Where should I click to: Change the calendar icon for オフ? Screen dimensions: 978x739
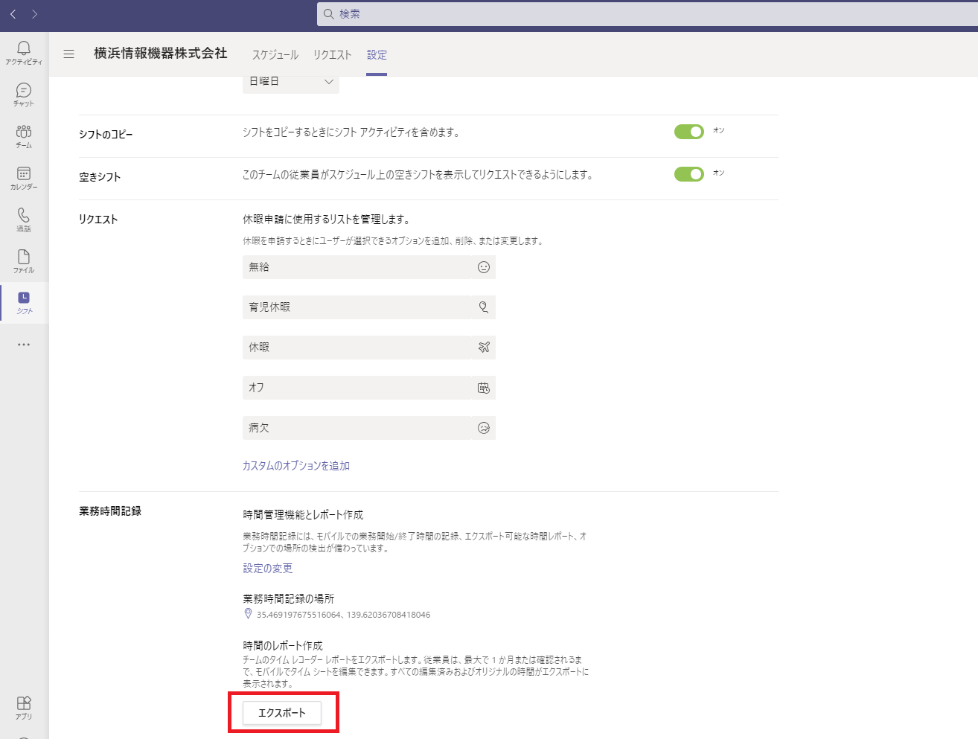pyautogui.click(x=484, y=388)
